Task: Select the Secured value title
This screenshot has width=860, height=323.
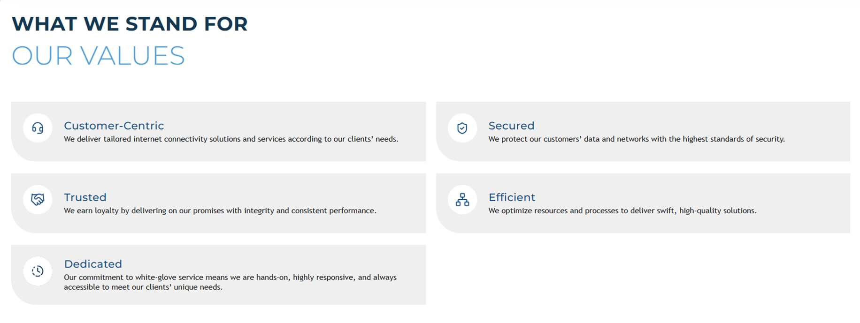Action: coord(511,126)
